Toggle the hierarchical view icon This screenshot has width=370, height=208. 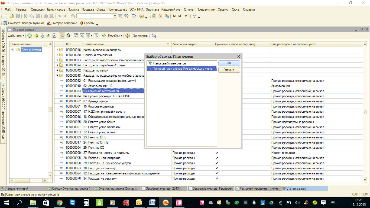tap(62, 35)
